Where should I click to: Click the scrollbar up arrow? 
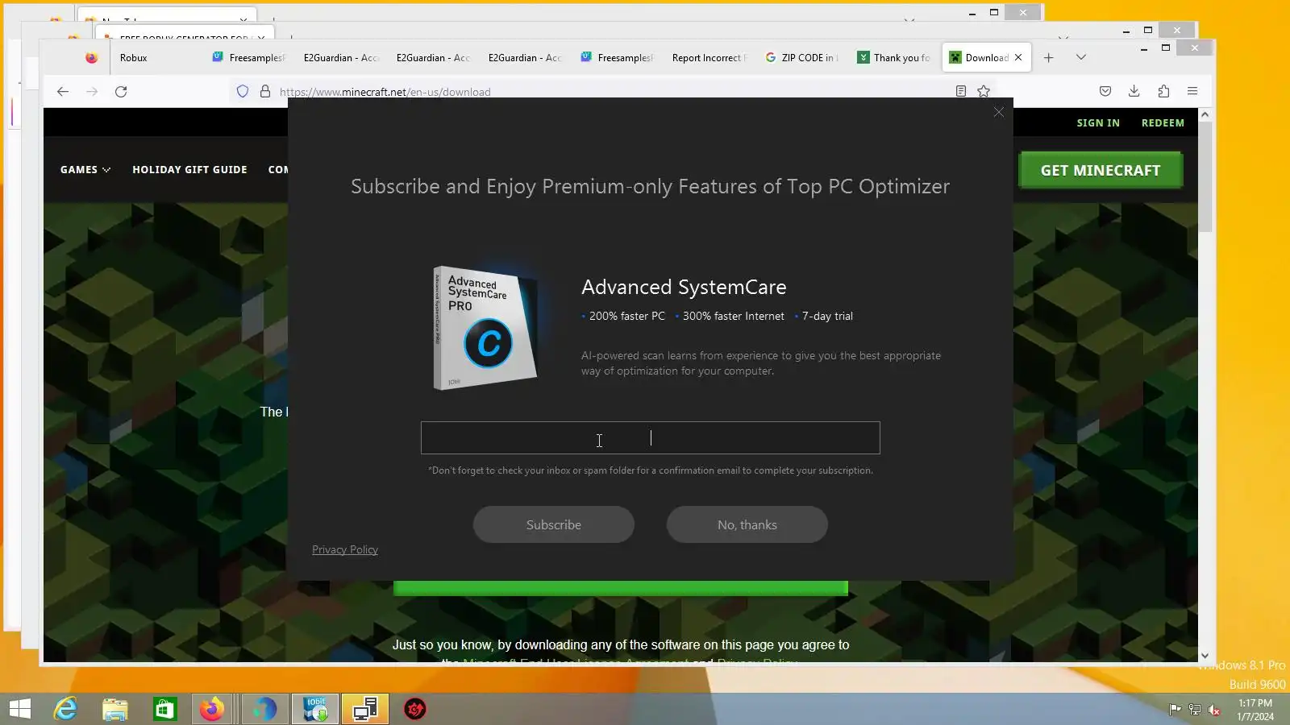click(1205, 114)
